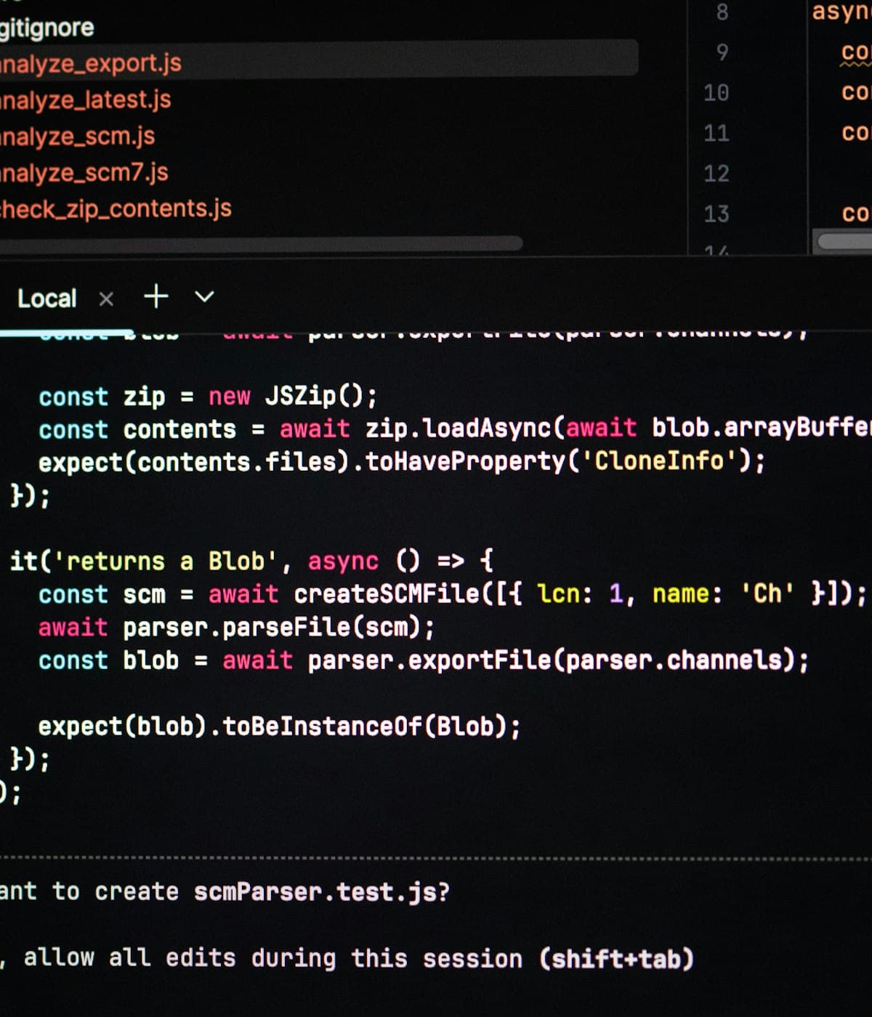
Task: Select analyze_scm7.js in the file tree
Action: click(84, 172)
